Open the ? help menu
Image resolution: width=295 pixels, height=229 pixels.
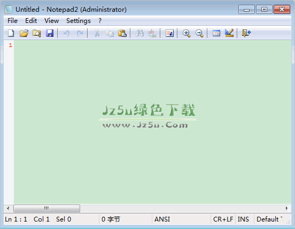(x=100, y=21)
